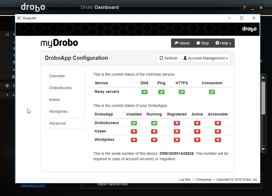Viewport: 272px width, 196px height.
Task: Open the Wordpress configuration tab
Action: 58,111
